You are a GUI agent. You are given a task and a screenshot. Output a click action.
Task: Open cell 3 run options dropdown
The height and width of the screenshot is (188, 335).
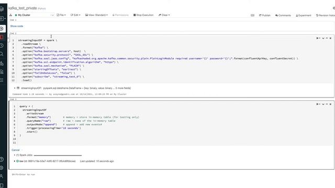point(318,104)
